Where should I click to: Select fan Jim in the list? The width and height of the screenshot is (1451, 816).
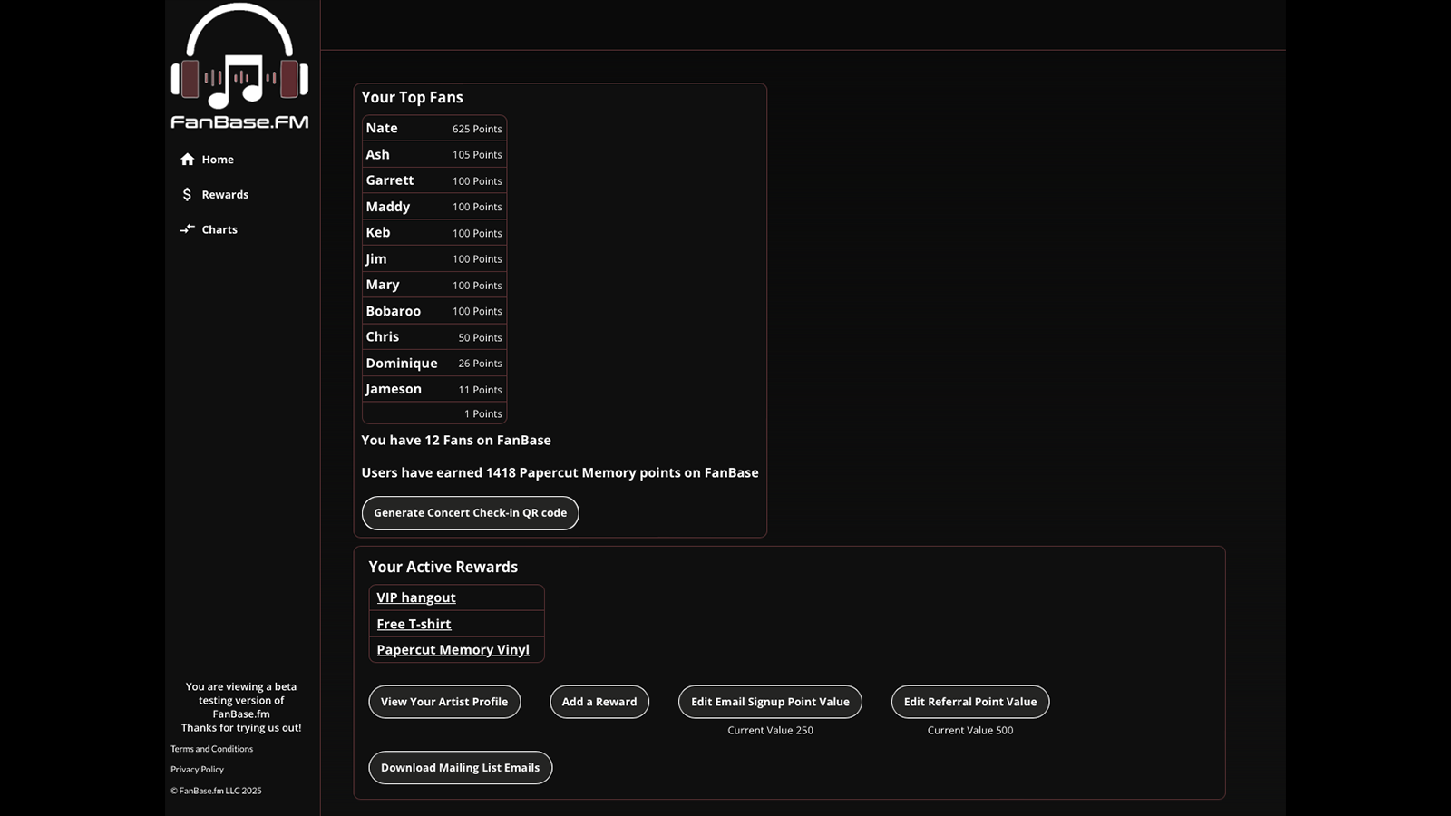coord(375,259)
